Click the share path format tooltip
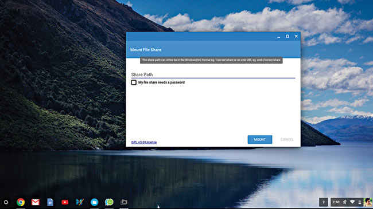The image size is (373, 209). tap(211, 60)
